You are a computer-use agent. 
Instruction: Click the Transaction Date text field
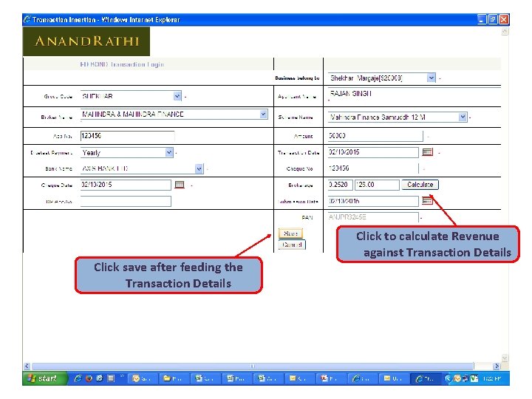click(x=373, y=152)
